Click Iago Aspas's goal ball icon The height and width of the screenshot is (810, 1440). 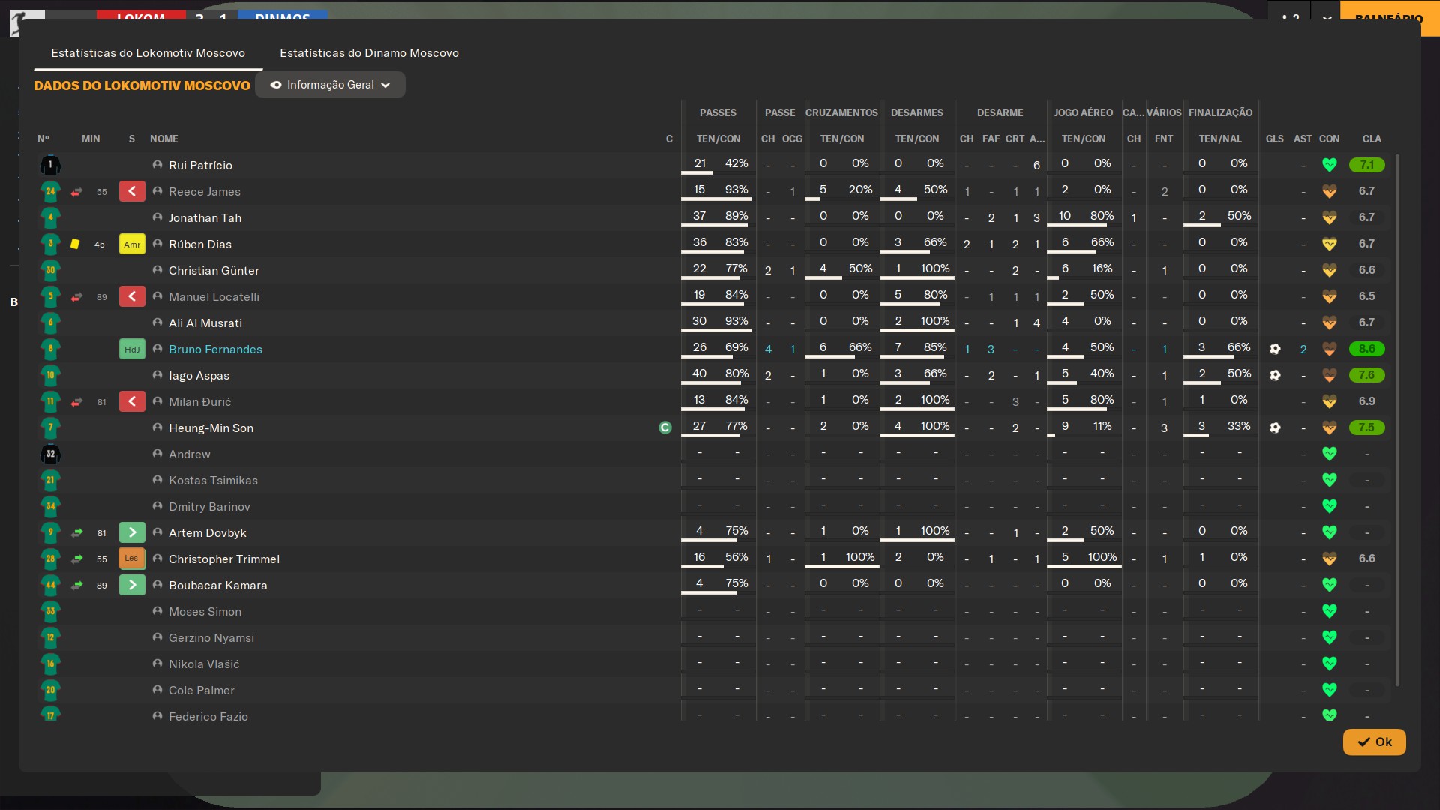coord(1275,375)
